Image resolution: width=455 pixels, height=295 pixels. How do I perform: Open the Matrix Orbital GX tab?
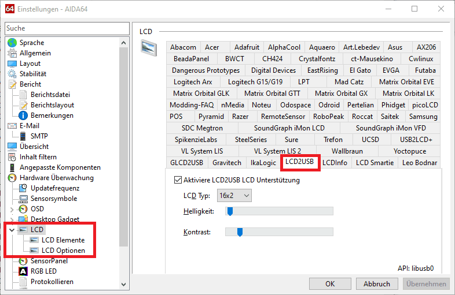pyautogui.click(x=342, y=94)
